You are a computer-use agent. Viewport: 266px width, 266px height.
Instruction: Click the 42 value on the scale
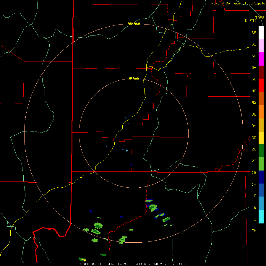[x=254, y=103]
